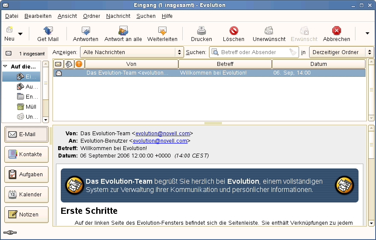Sort by attachment column header icon
Viewport: 376px width, 240px height.
tap(69, 64)
